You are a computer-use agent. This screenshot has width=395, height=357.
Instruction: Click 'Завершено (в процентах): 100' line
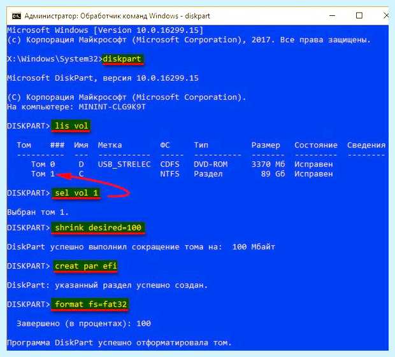click(83, 323)
